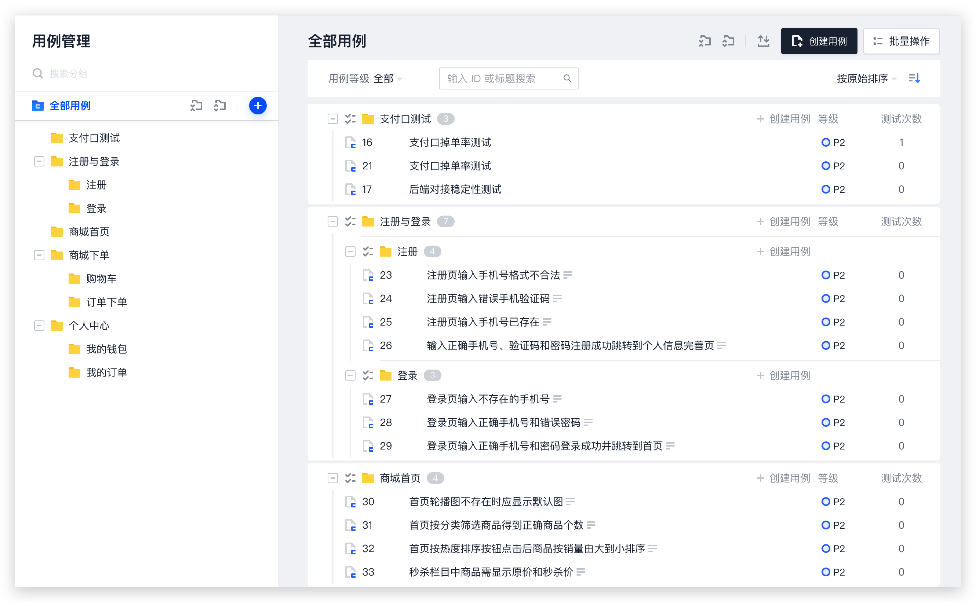Viewport: 976px width, 602px height.
Task: Collapse the 注册与登录 folder in the sidebar
Action: pyautogui.click(x=39, y=161)
